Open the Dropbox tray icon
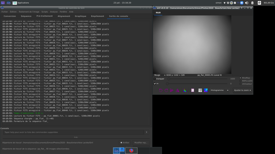 [228, 3]
